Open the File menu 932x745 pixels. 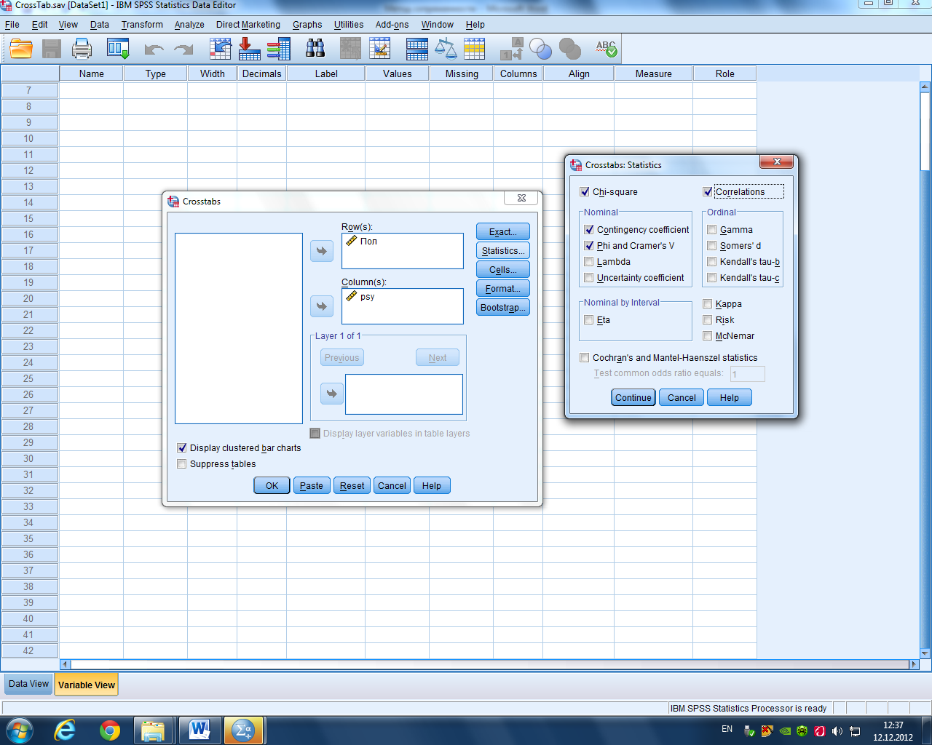pyautogui.click(x=12, y=25)
